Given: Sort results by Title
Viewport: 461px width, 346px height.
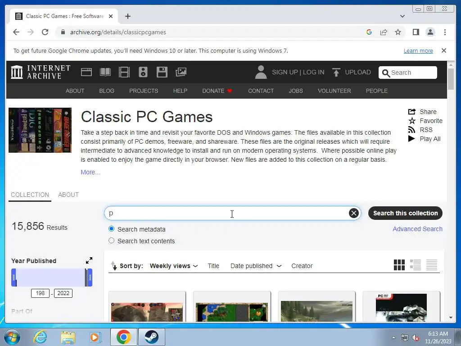Looking at the screenshot, I should click(x=213, y=266).
